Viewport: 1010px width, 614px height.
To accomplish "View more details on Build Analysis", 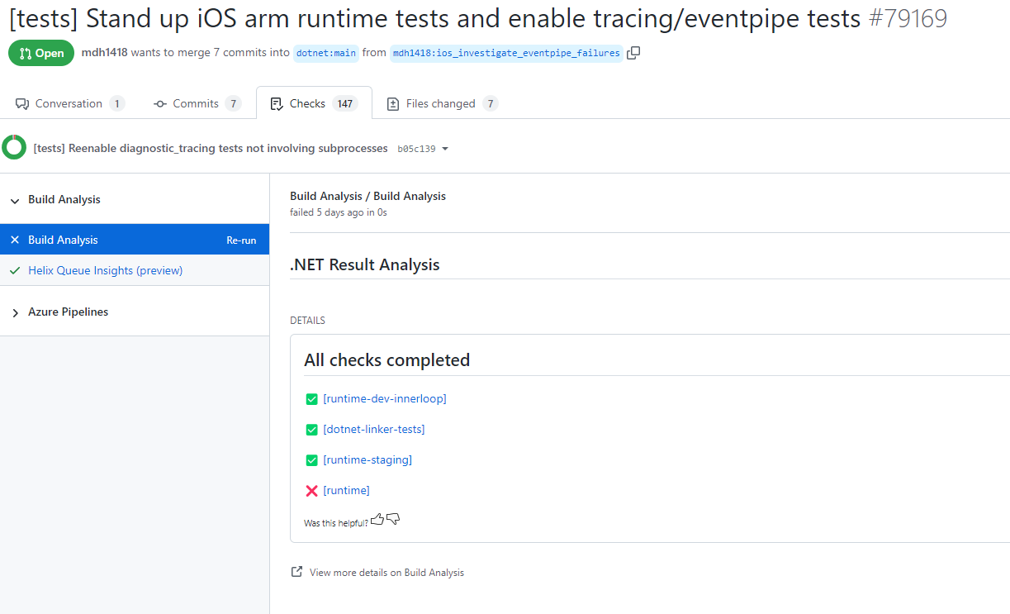I will [x=386, y=572].
